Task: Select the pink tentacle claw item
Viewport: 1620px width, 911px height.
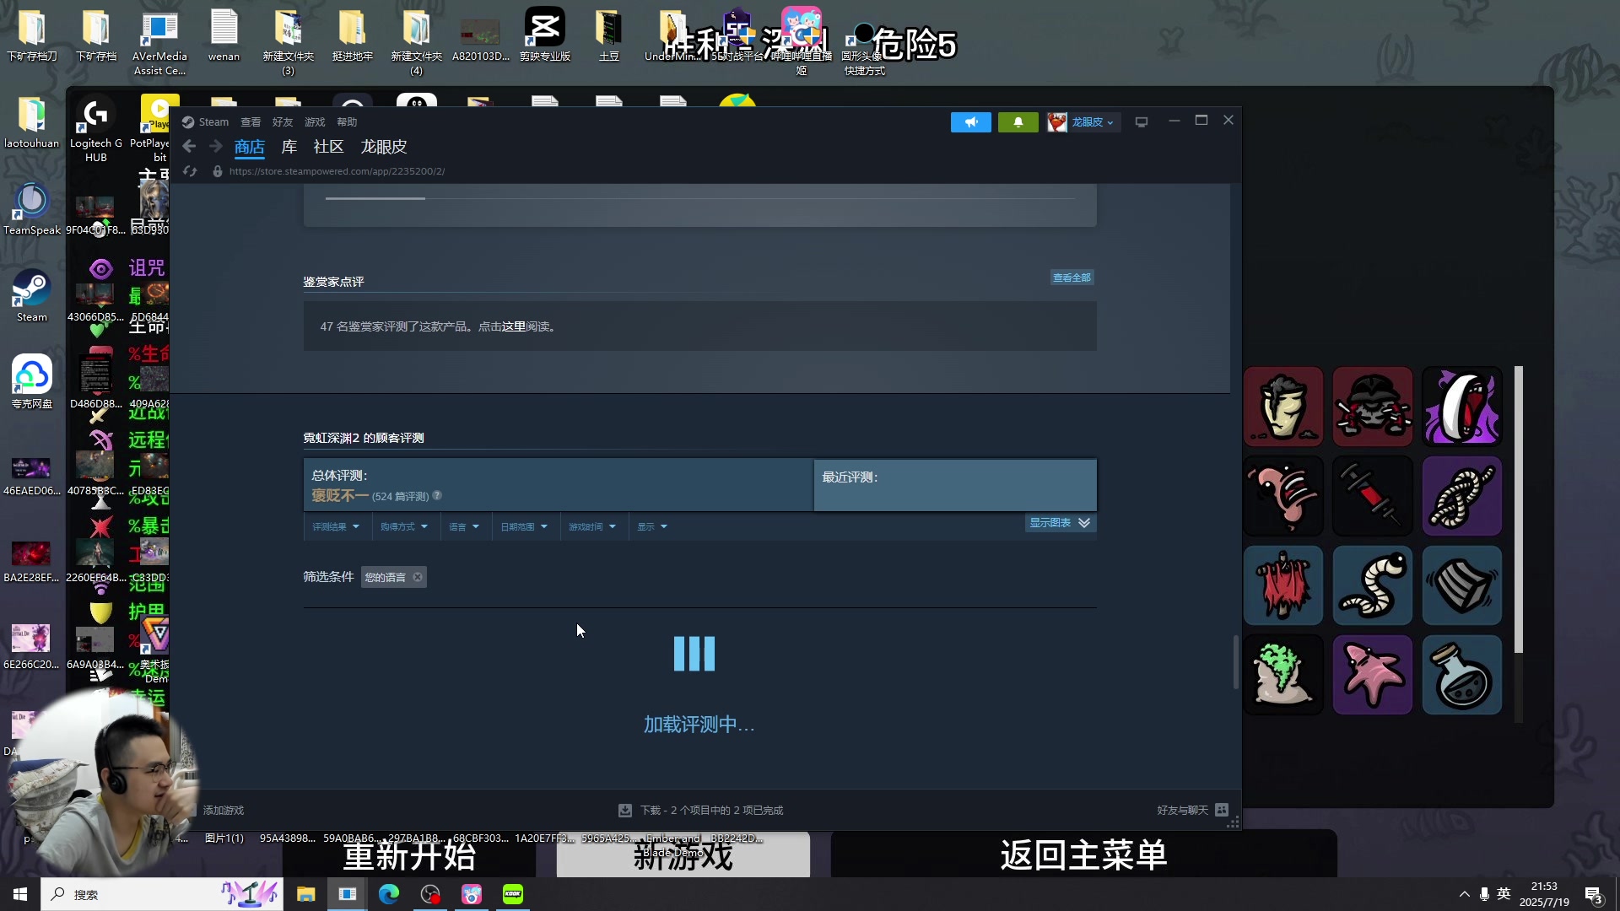Action: pos(1283,496)
